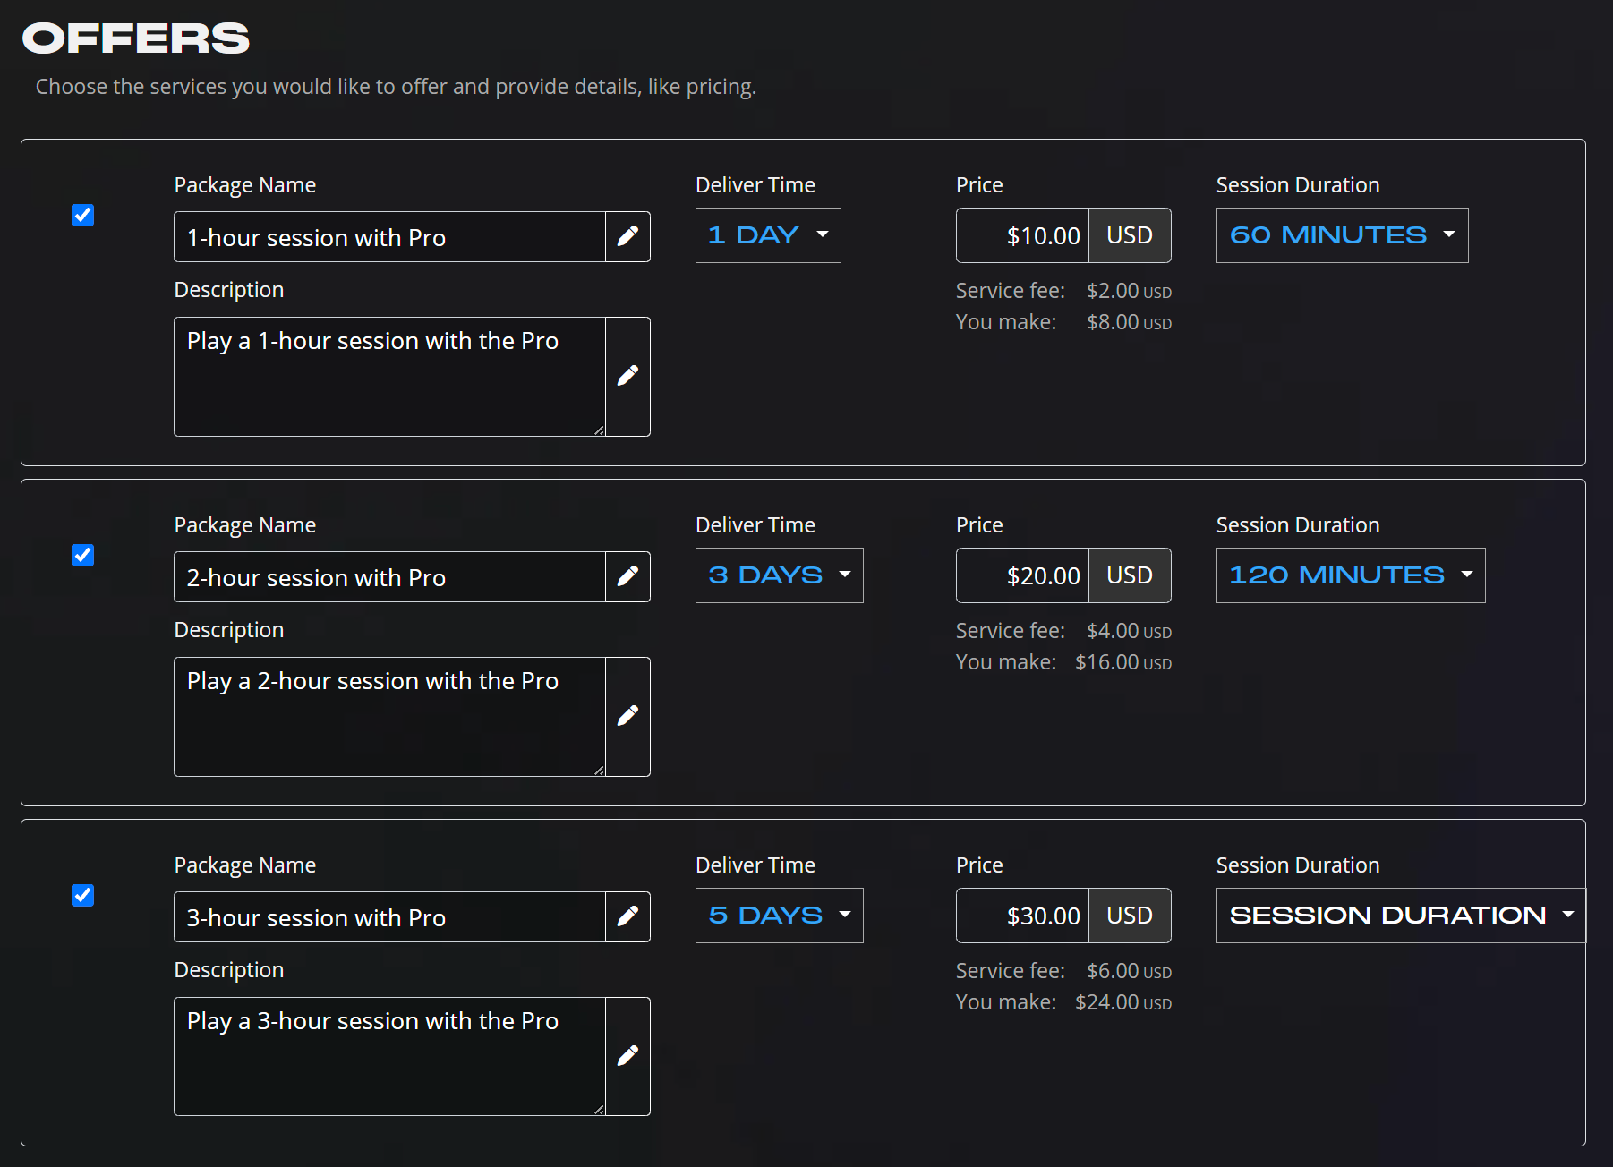
Task: Uncheck the 2-hour session offer checkbox
Action: point(82,555)
